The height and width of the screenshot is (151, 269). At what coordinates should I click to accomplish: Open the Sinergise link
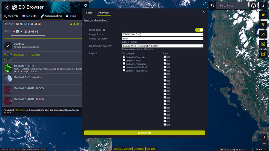(x=21, y=110)
